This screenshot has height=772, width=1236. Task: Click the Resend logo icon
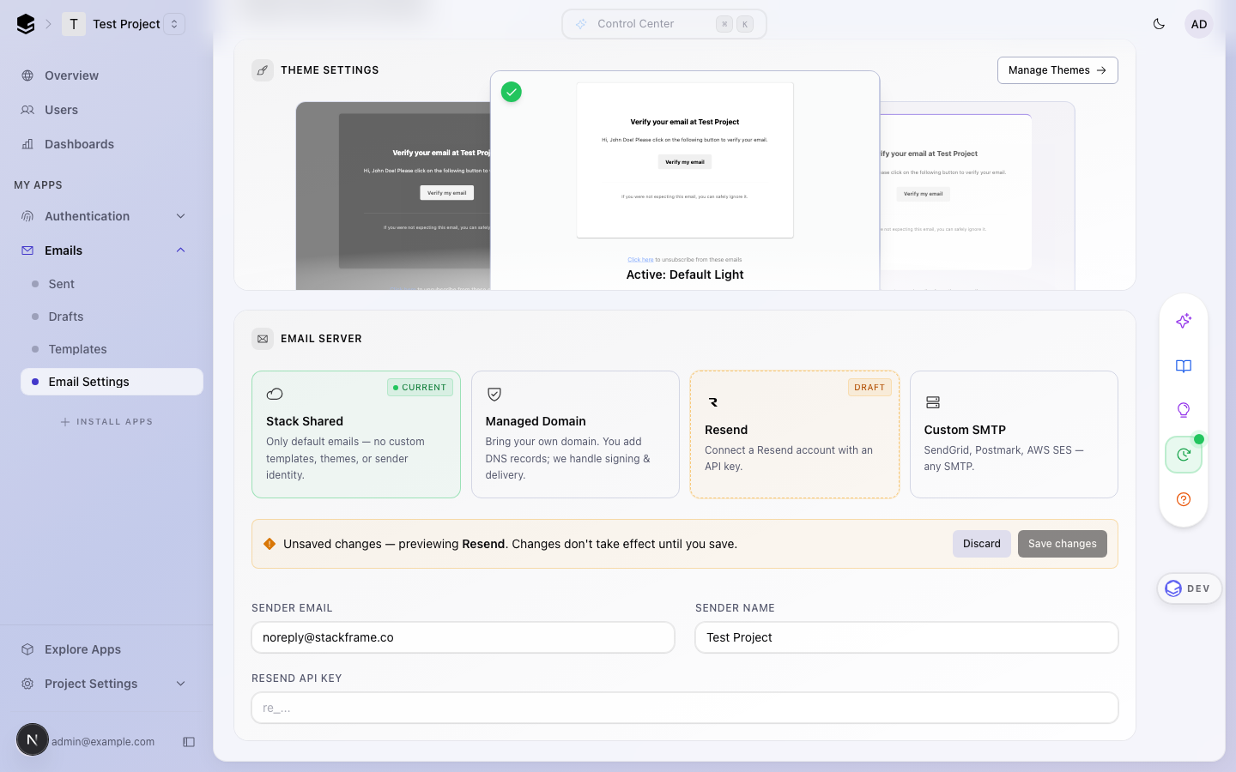(x=713, y=402)
